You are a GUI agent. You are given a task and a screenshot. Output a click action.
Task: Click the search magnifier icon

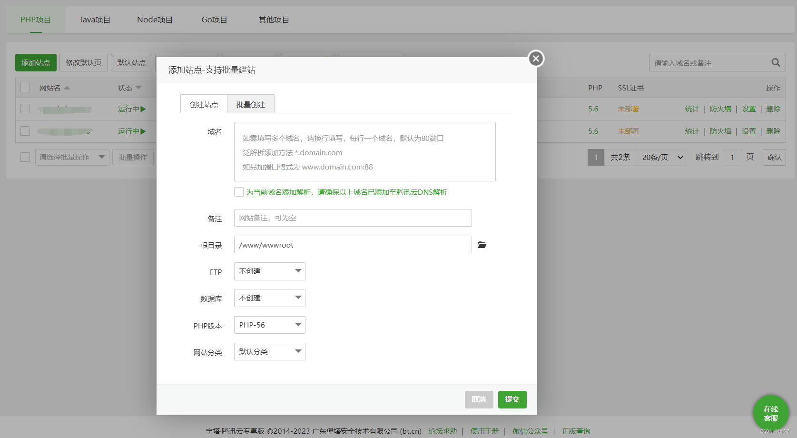click(x=776, y=62)
